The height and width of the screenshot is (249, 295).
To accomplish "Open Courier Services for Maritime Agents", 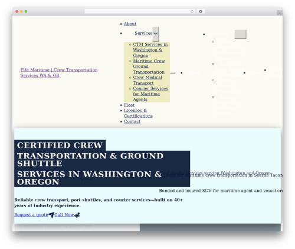I will tap(150, 94).
